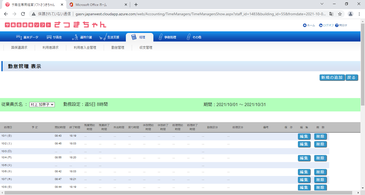365x195 pixels.
Task: Bookmark this page with star icon
Action: tap(340, 14)
